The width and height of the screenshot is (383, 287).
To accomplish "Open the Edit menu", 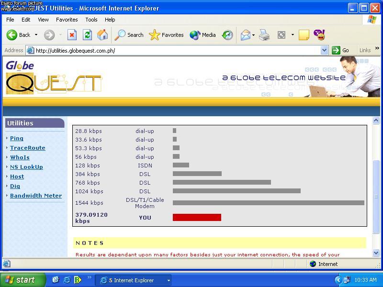I will click(26, 20).
